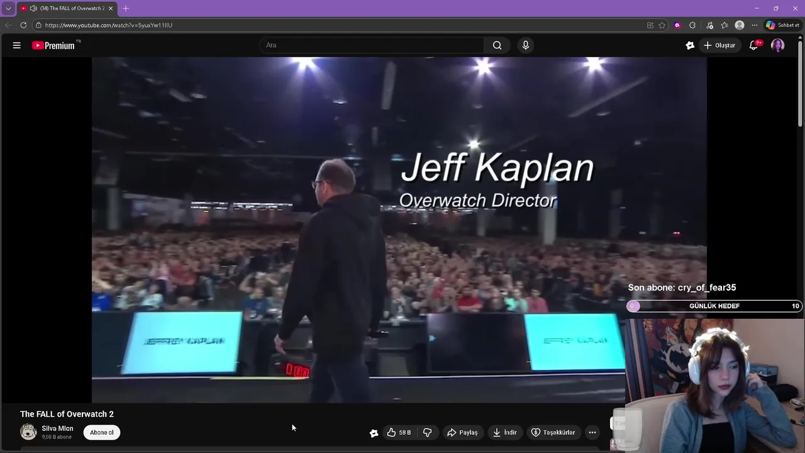Open the browser profile icon

[740, 25]
